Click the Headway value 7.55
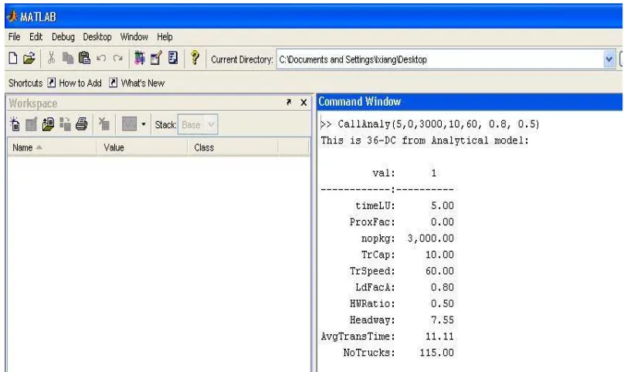 [x=443, y=320]
